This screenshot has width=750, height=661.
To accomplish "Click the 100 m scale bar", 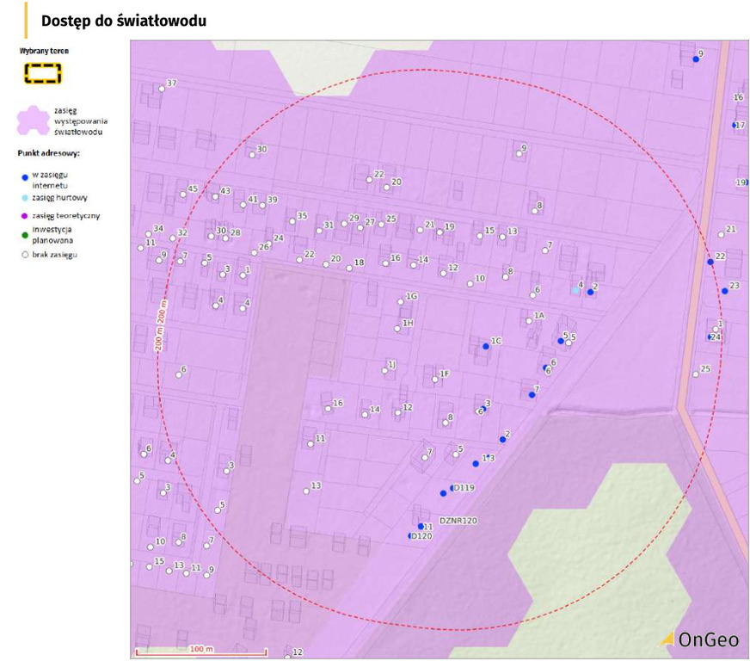I will click(200, 651).
